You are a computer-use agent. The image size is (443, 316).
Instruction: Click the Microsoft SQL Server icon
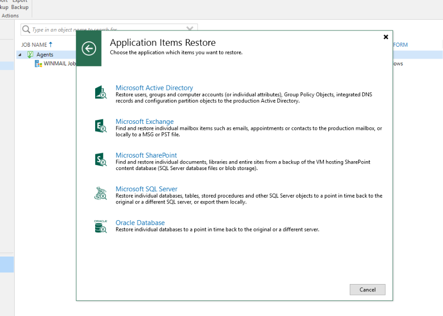[101, 193]
